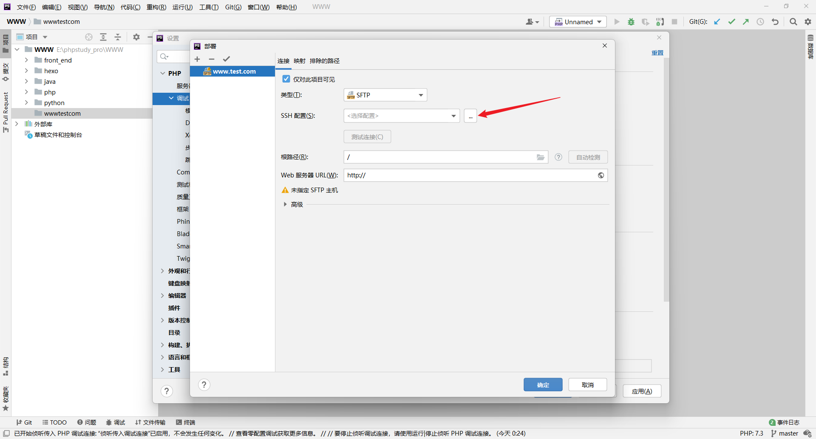The image size is (816, 439).
Task: Open the File menu
Action: pyautogui.click(x=26, y=7)
